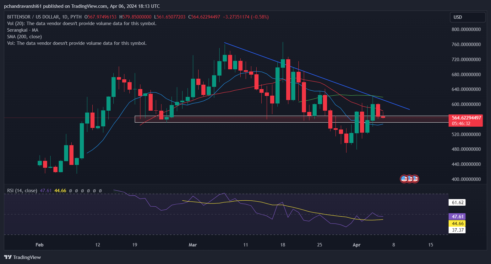This screenshot has height=264, width=491.
Task: Click the yellow RSI MA tag 44.66
Action: point(458,224)
